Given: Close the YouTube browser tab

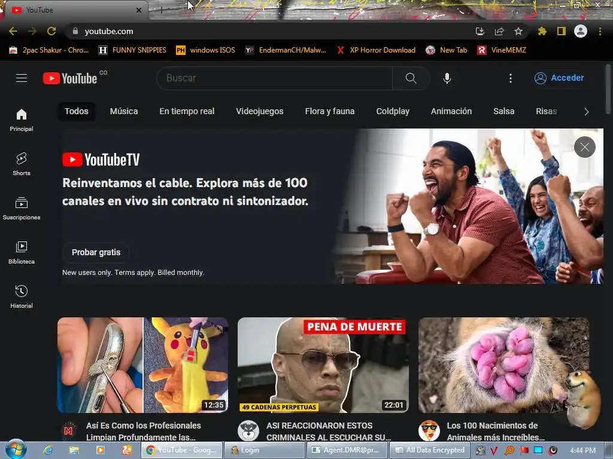Looking at the screenshot, I should 139,10.
